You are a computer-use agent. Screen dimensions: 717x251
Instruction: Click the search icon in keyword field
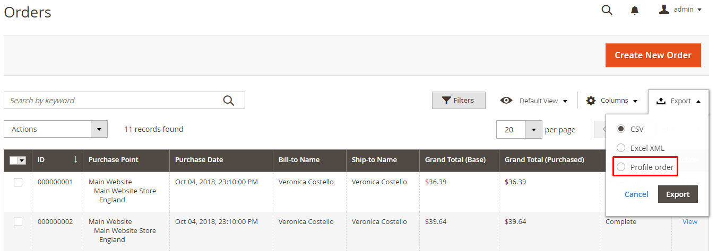[x=229, y=101]
